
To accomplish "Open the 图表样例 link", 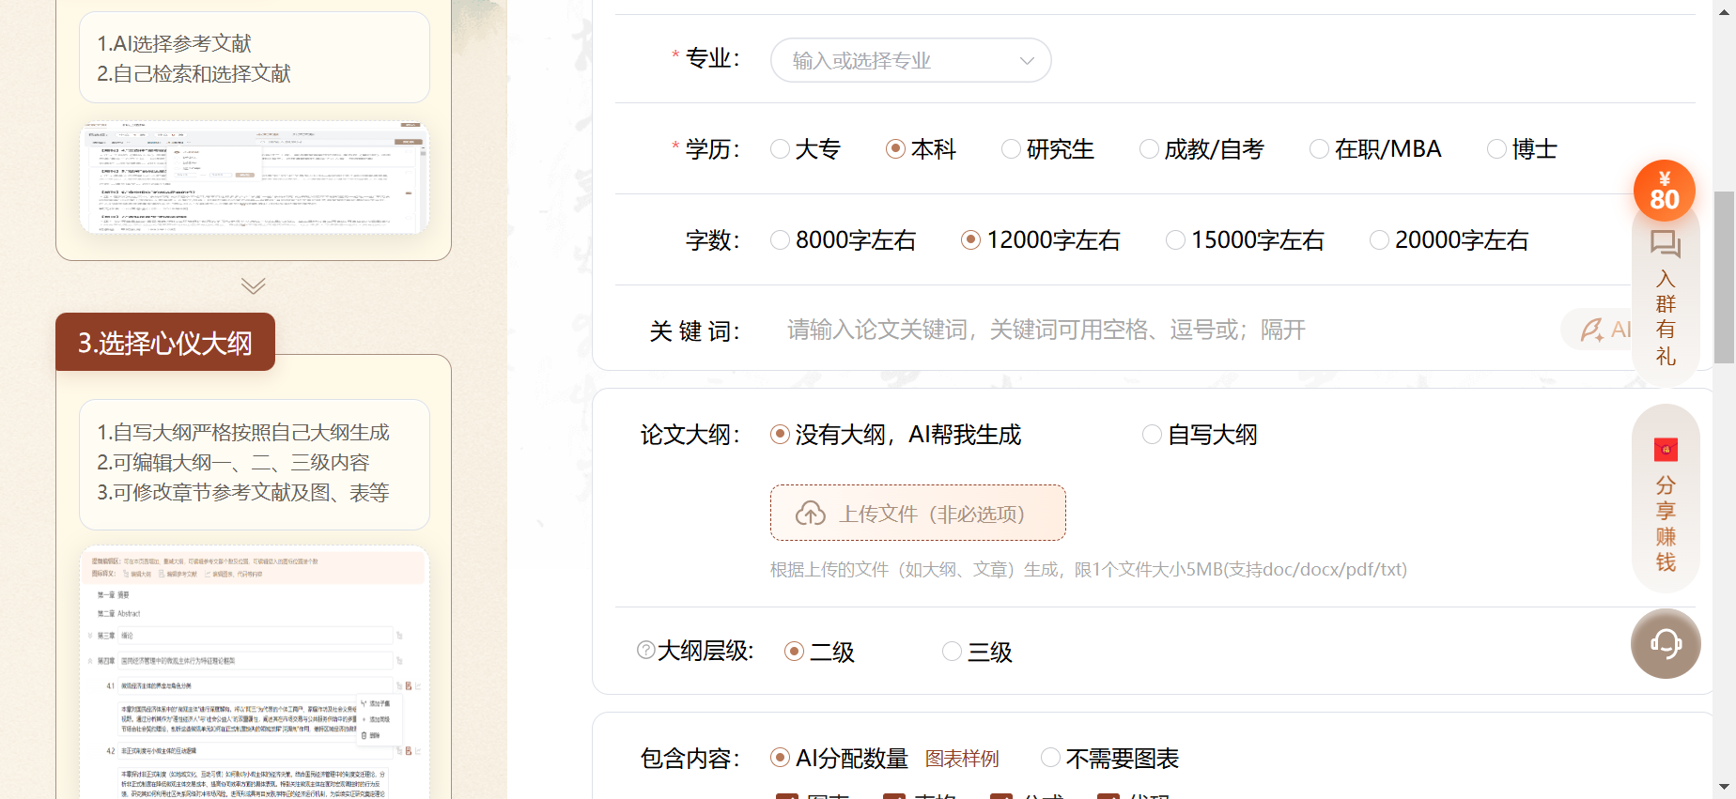I will [x=962, y=759].
